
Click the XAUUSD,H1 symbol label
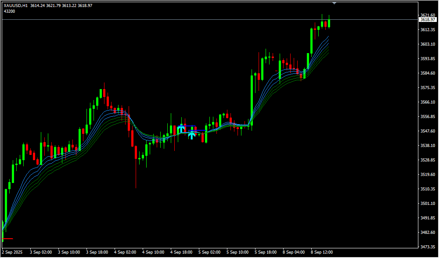pos(16,5)
